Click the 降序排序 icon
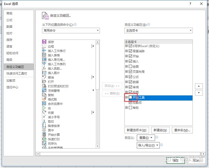The image size is (209, 168). [x=44, y=126]
